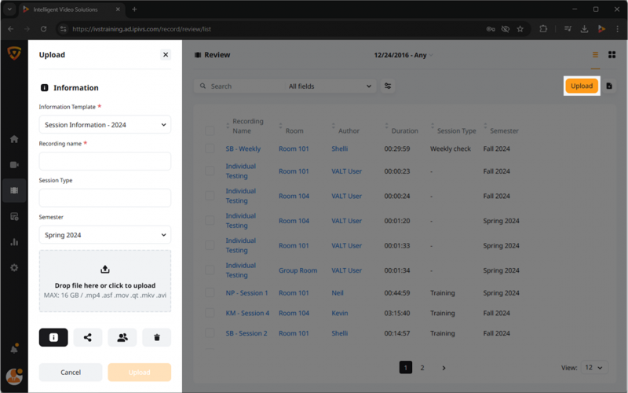The width and height of the screenshot is (628, 393).
Task: Open the 12/24/2016 - Any date range dropdown
Action: tap(403, 55)
